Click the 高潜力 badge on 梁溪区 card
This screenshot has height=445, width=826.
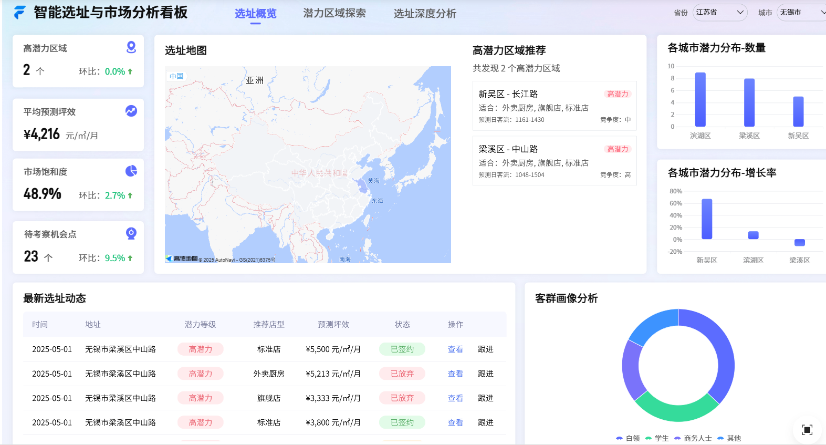(x=618, y=149)
